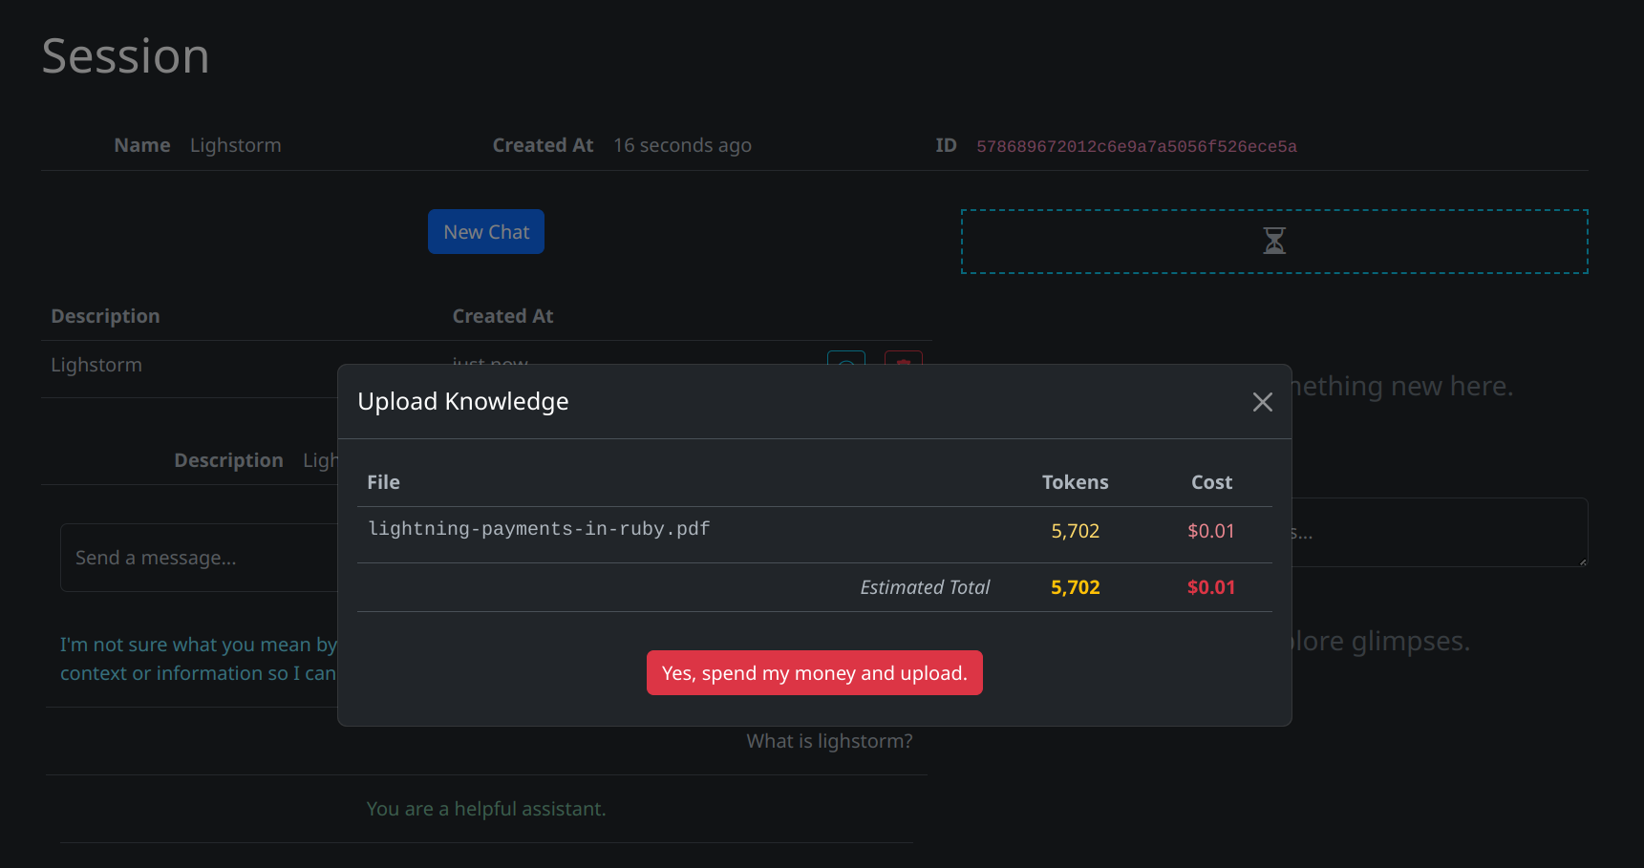The image size is (1644, 868).
Task: Click the lightning-payments-in-ruby.pdf file name
Action: click(x=539, y=529)
